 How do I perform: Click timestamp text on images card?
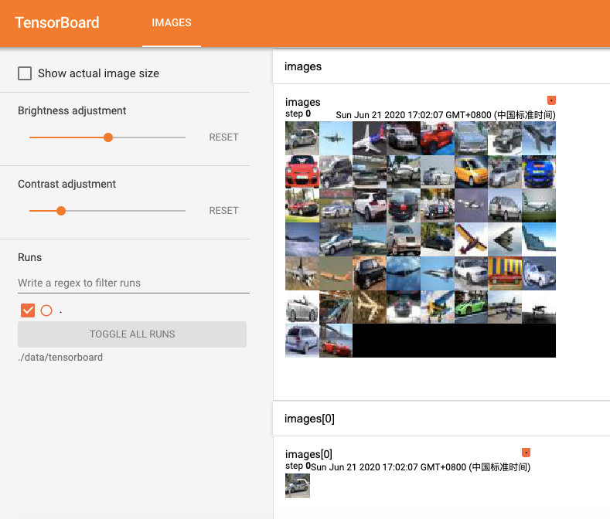pyautogui.click(x=446, y=115)
